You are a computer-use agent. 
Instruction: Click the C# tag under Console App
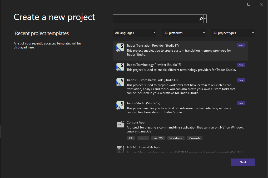pyautogui.click(x=131, y=138)
